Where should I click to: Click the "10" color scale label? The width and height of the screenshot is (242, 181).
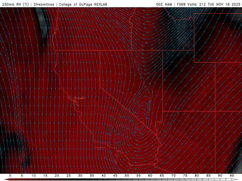click(34, 176)
